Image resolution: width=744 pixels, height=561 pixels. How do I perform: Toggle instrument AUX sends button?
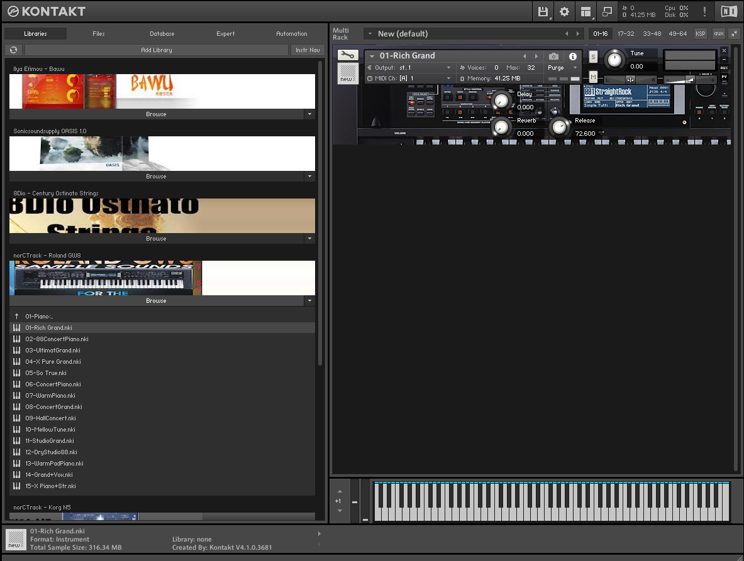724,68
